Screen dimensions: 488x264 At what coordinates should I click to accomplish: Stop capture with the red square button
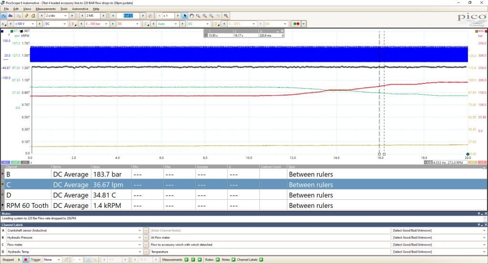(26, 260)
